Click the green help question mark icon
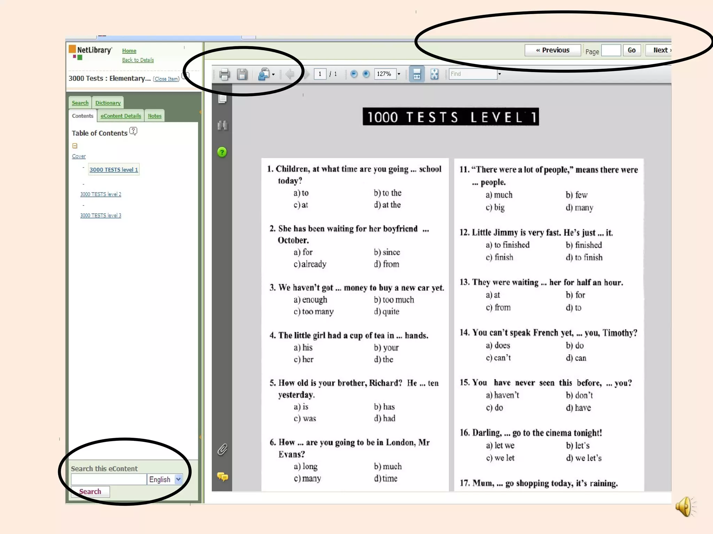This screenshot has height=534, width=713. click(x=222, y=152)
